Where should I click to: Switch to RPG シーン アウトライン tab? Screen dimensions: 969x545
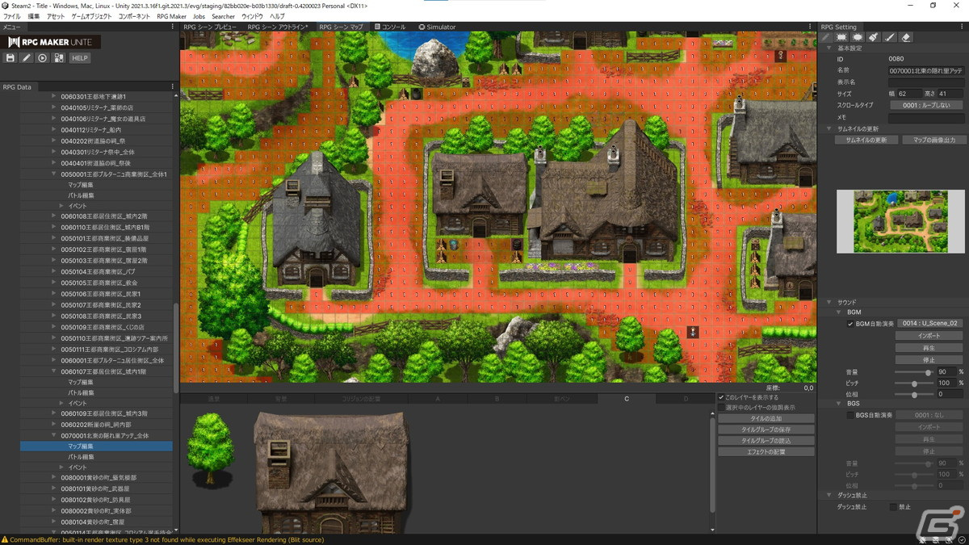click(x=278, y=27)
